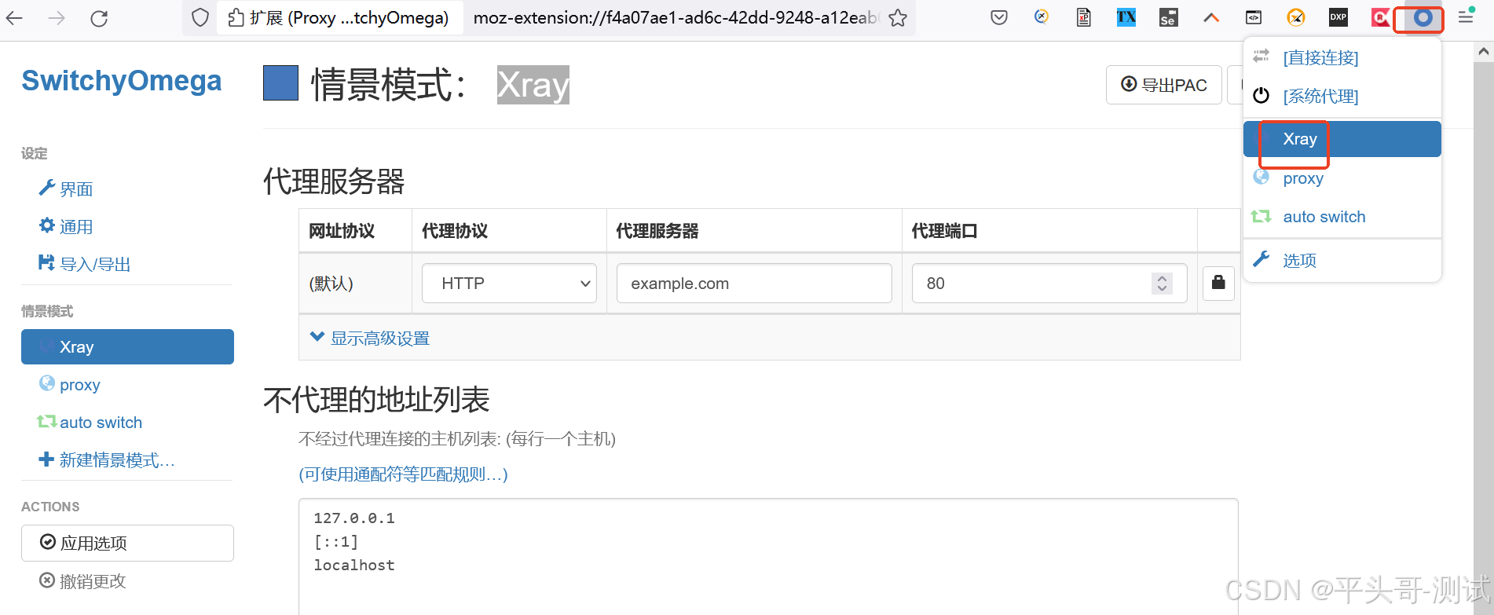Select Xray profile in sidebar

(127, 347)
